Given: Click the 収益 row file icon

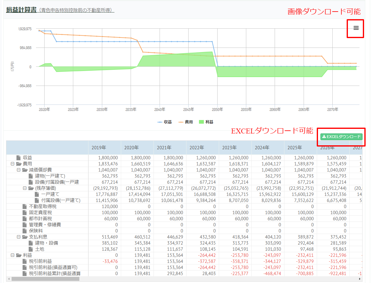Looking at the screenshot, I should [x=18, y=158].
